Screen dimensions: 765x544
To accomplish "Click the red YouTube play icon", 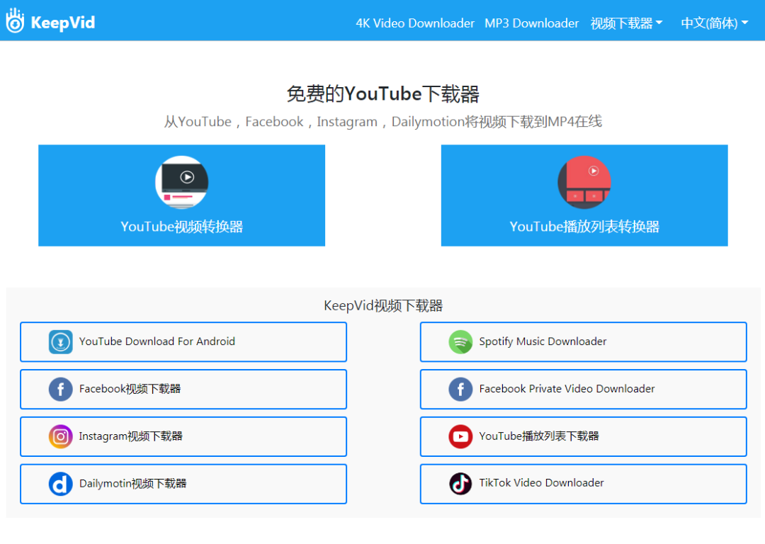I will (x=460, y=436).
